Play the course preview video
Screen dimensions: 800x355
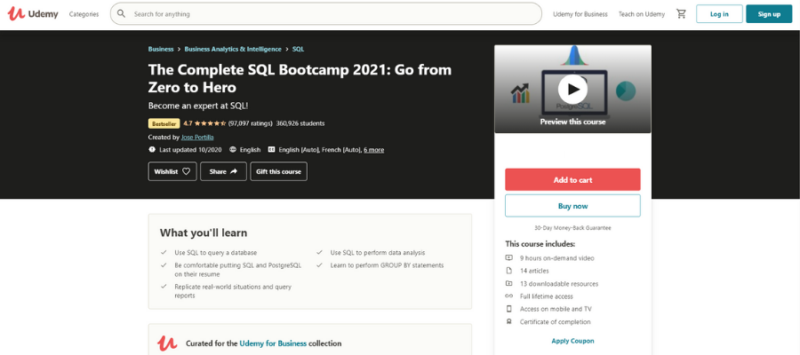[572, 89]
